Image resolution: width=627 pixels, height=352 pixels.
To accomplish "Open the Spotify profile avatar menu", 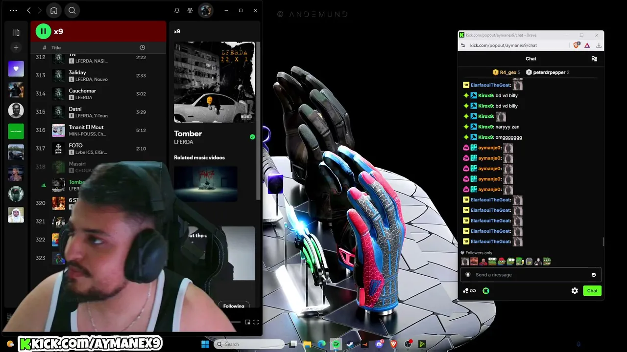I will point(206,10).
